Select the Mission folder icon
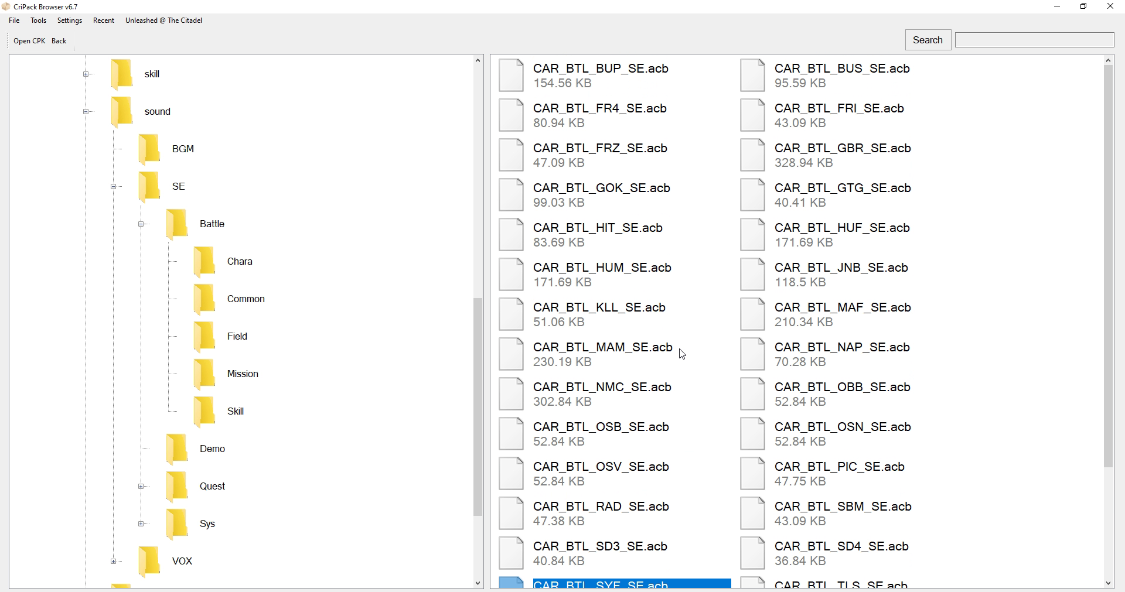Screen dimensions: 1125x592 [204, 374]
